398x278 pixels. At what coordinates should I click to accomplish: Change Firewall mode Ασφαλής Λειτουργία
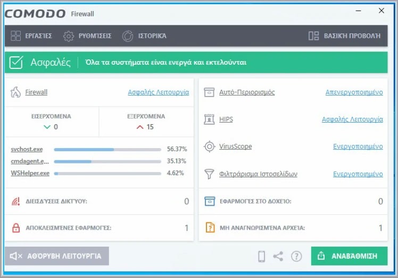click(x=158, y=92)
